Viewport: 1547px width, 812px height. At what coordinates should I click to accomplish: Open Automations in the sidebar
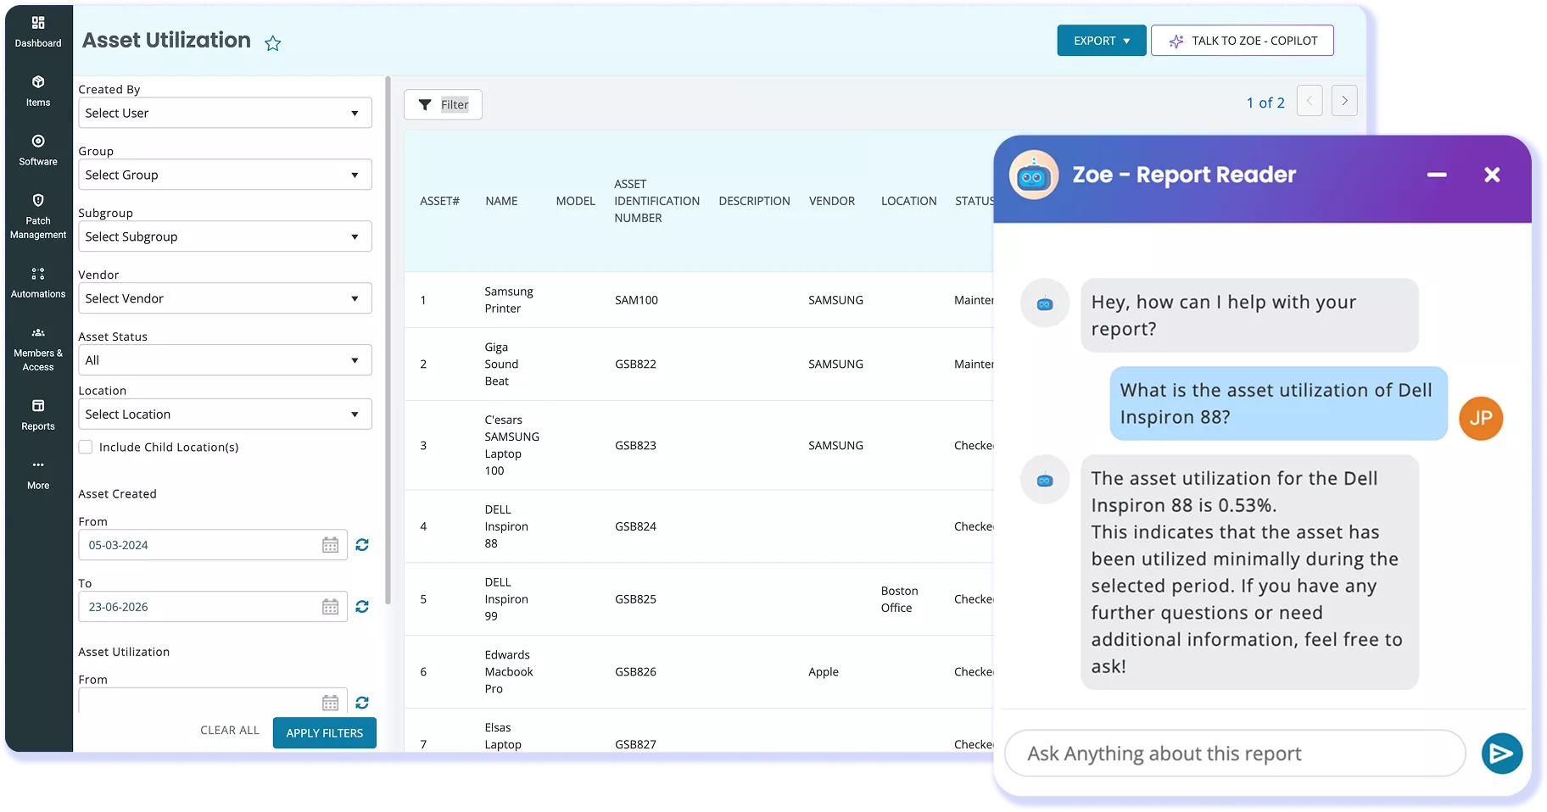[x=38, y=283]
